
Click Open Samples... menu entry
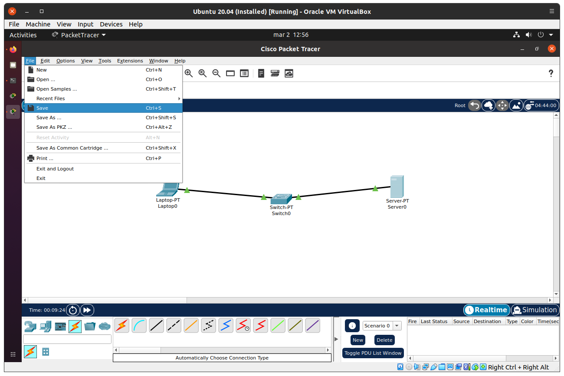click(56, 89)
